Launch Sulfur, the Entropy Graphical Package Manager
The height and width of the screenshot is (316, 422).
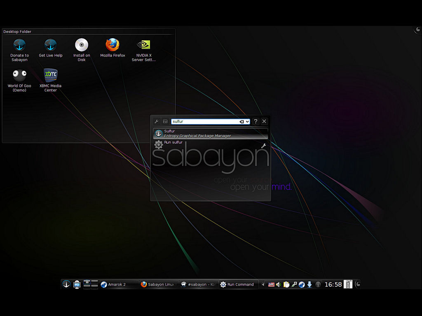210,133
